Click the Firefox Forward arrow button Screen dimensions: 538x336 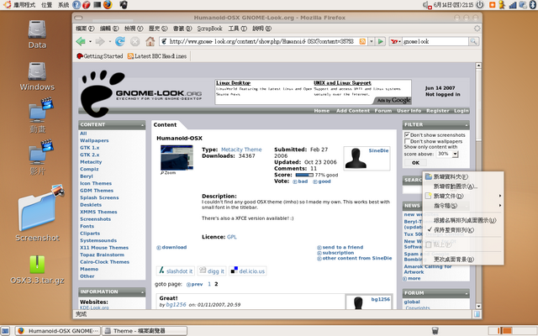[x=100, y=41]
